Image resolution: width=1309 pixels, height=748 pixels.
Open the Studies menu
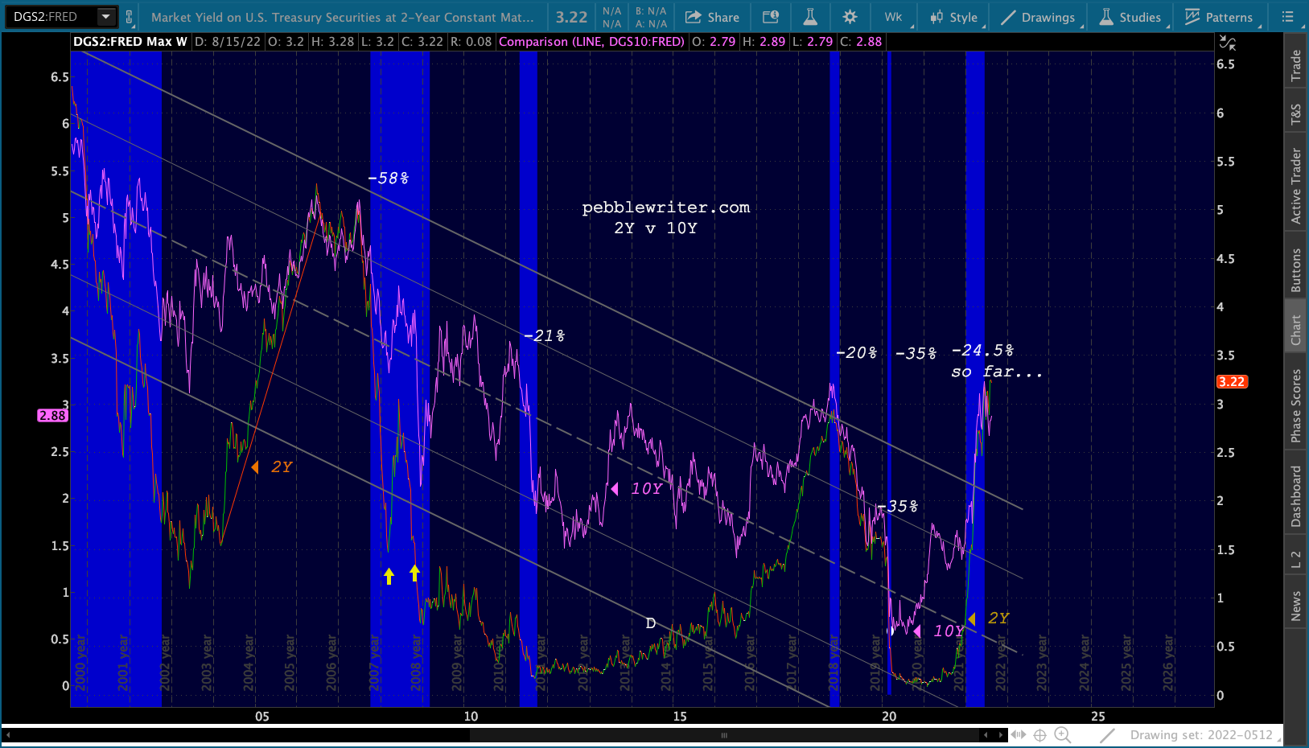click(1130, 17)
